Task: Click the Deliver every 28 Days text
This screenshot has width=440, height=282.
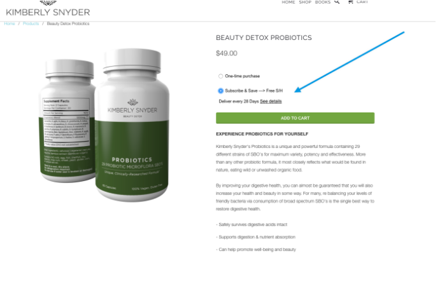Action: click(239, 101)
